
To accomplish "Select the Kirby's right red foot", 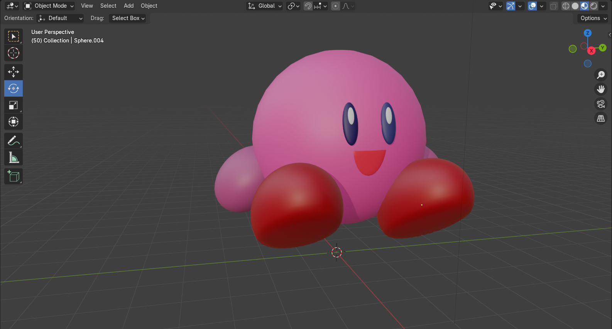I will 296,206.
